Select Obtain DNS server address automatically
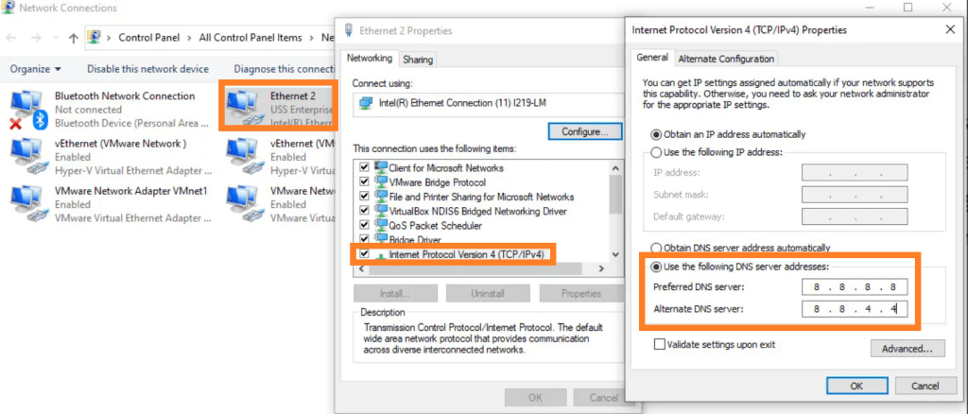The height and width of the screenshot is (414, 968). [x=657, y=249]
